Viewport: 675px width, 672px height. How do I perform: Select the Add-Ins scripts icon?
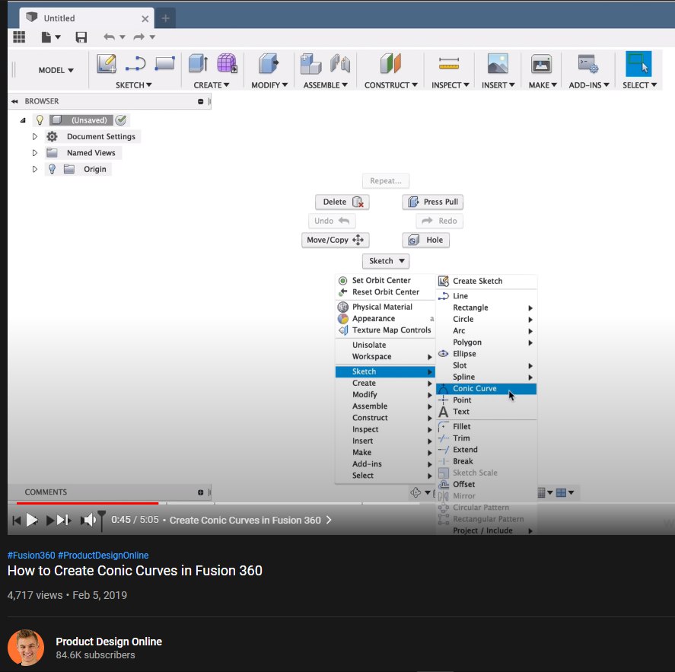[x=587, y=64]
